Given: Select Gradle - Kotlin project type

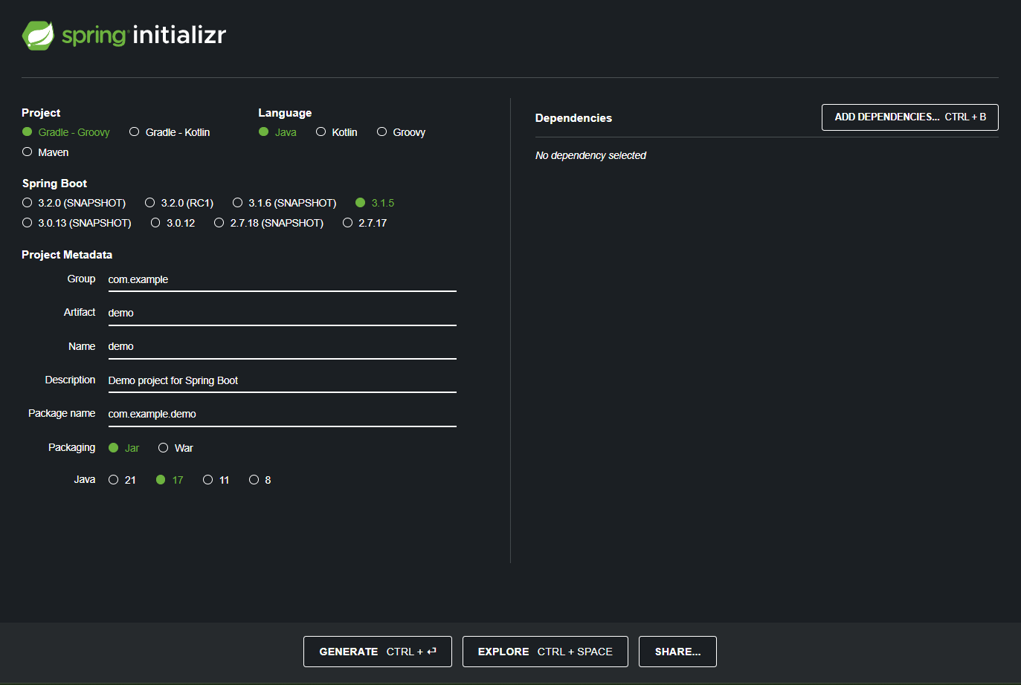Looking at the screenshot, I should coord(170,132).
